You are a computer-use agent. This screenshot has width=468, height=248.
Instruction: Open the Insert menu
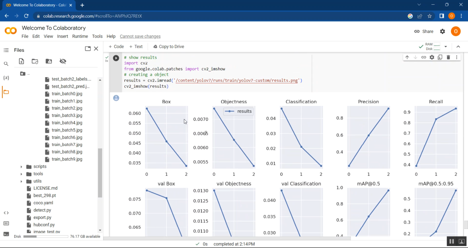[62, 36]
